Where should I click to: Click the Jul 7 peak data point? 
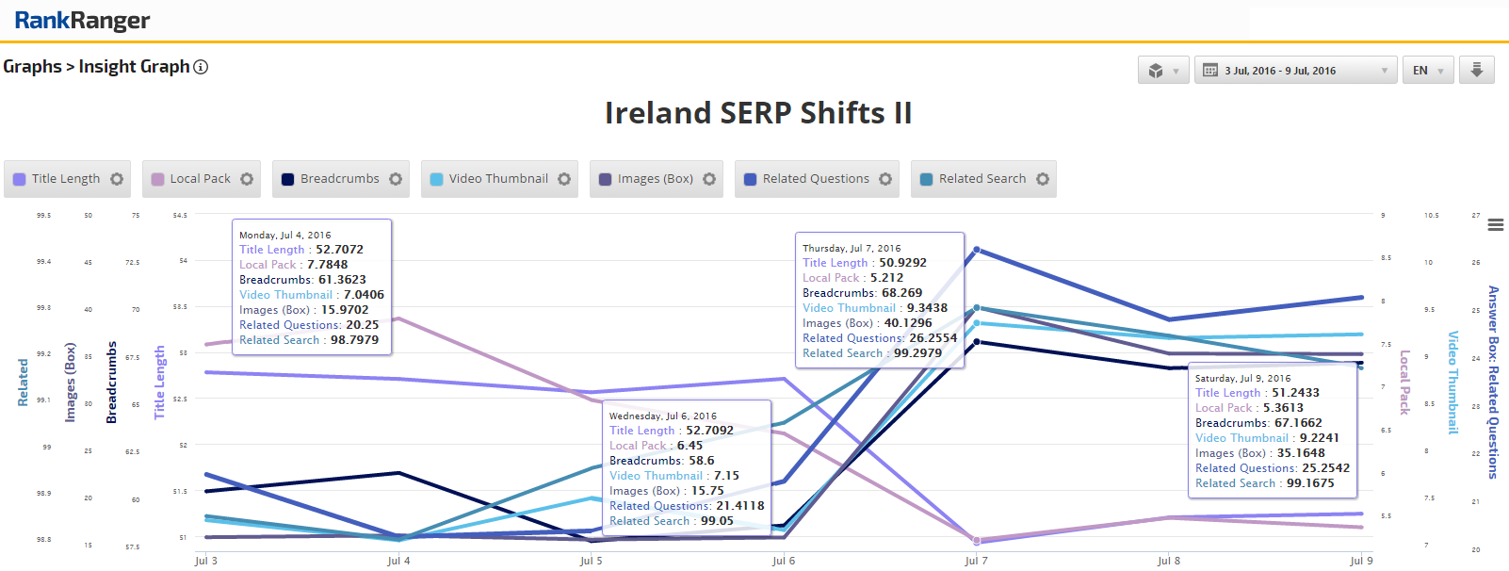click(977, 250)
